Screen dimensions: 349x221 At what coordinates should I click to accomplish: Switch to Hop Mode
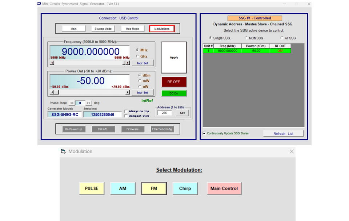tap(132, 29)
